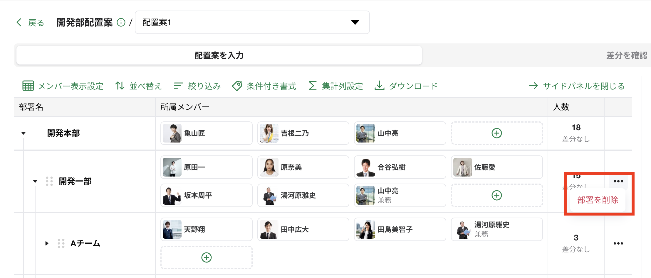This screenshot has height=278, width=651.
Task: Click the ダウンロード download icon
Action: click(x=379, y=86)
